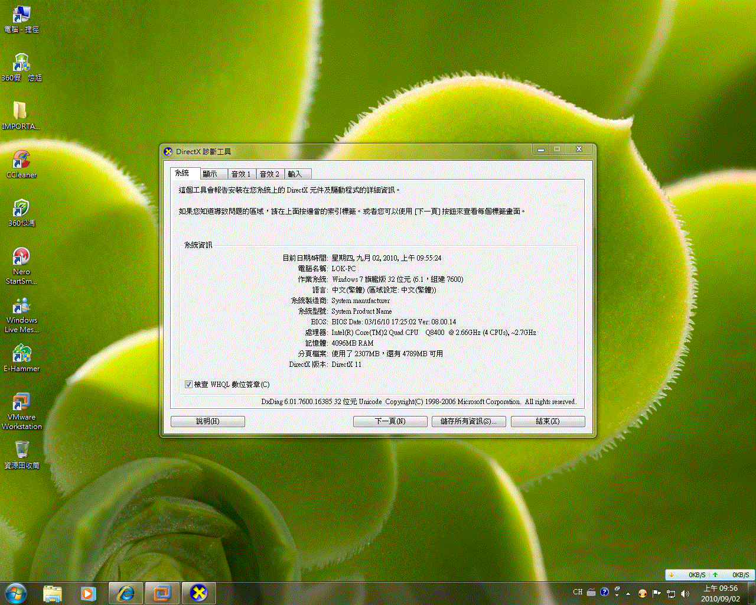Click the BIOS Date: 03/16/10 text

click(394, 321)
